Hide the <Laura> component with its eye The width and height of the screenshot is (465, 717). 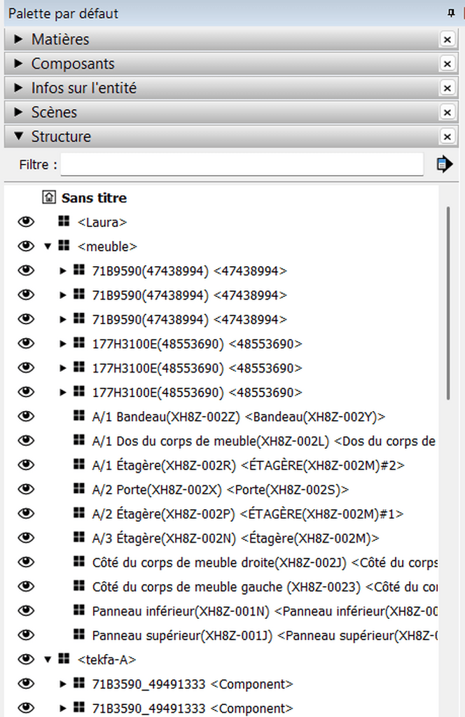tap(26, 222)
